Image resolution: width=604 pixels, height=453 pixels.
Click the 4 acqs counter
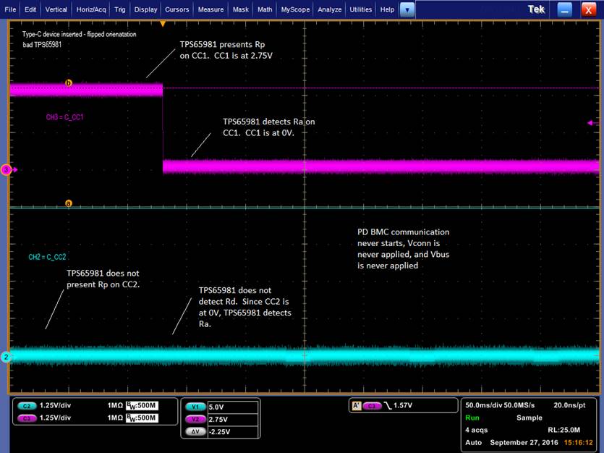tap(477, 430)
